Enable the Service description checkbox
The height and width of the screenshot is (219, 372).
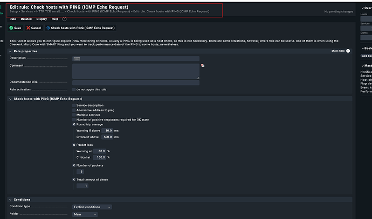pos(74,105)
